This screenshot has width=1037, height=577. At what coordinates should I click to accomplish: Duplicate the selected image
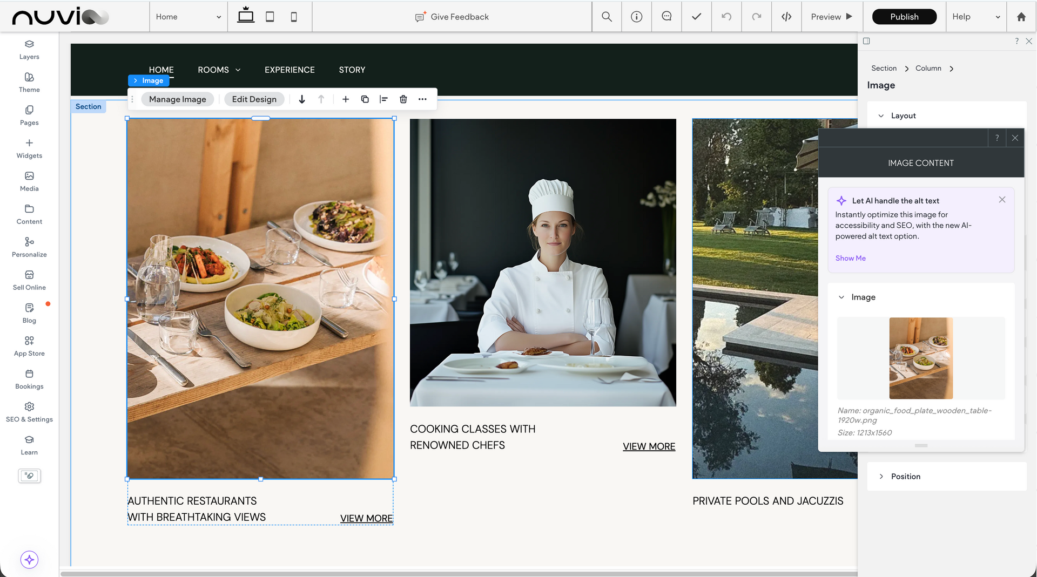tap(365, 99)
